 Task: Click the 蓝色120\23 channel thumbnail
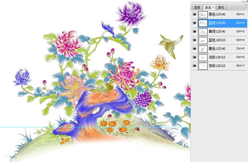pyautogui.click(x=203, y=40)
